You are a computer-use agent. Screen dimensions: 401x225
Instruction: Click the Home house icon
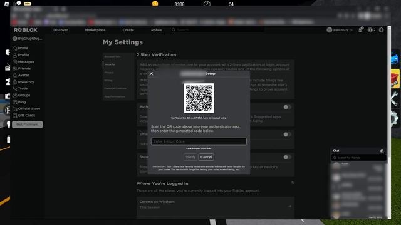coord(15,49)
